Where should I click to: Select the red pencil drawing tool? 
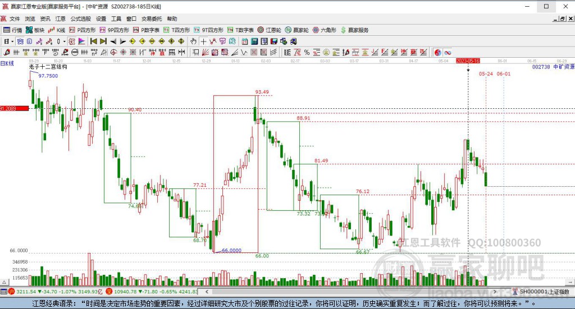7,52
